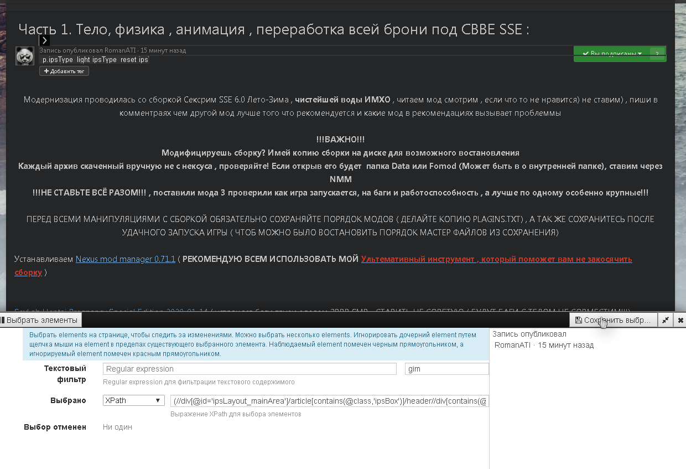This screenshot has height=469, width=686.
Task: Open the red 'Ультимативный инструмент' link
Action: pos(496,259)
